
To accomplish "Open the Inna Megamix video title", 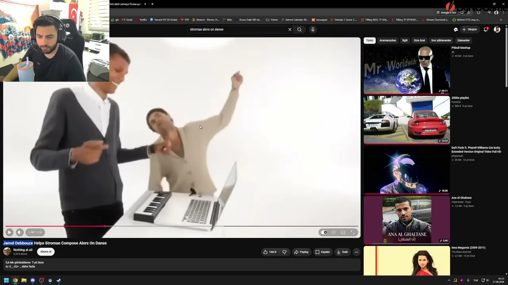I will (468, 248).
